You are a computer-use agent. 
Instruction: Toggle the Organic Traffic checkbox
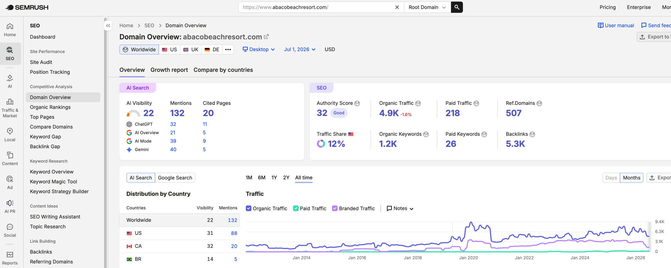248,208
